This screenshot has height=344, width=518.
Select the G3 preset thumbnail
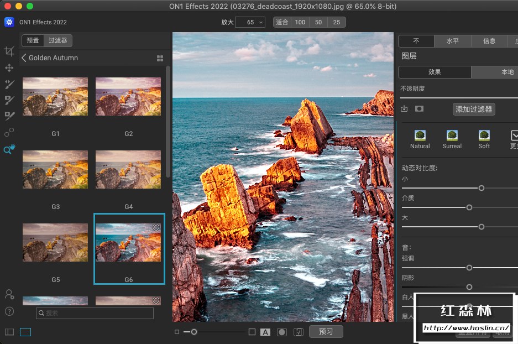(55, 170)
